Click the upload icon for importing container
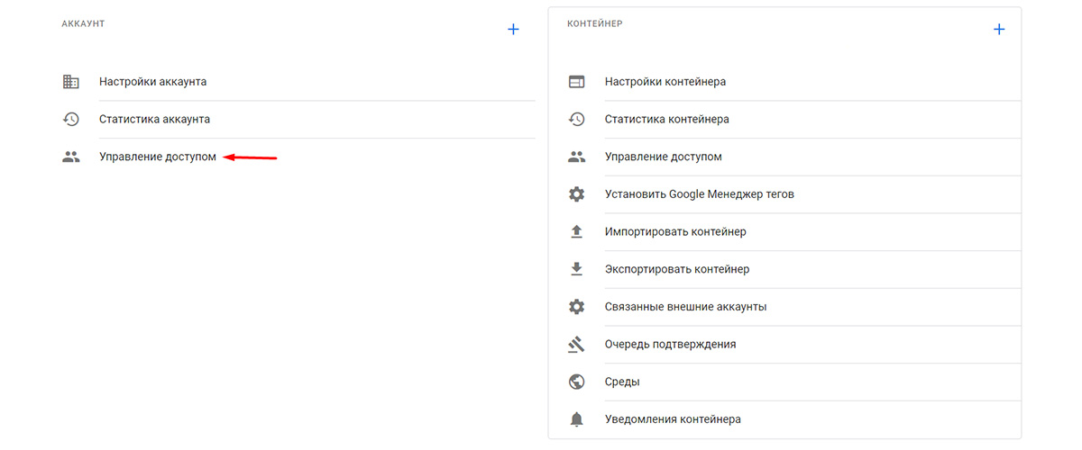The image size is (1082, 450). tap(577, 231)
